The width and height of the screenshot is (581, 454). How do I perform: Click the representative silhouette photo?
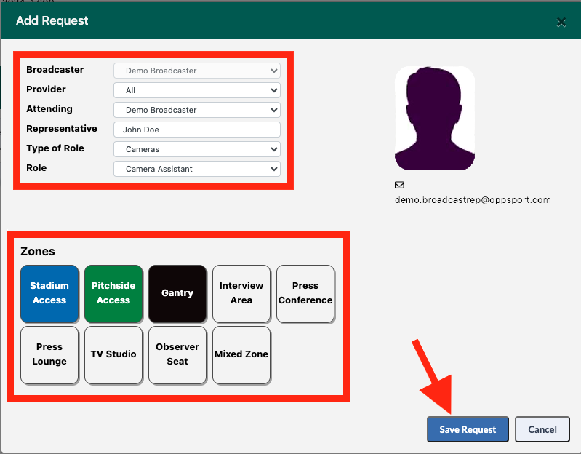435,118
